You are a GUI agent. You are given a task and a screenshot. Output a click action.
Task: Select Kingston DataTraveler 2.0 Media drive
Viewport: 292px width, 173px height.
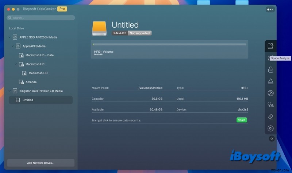pos(41,91)
